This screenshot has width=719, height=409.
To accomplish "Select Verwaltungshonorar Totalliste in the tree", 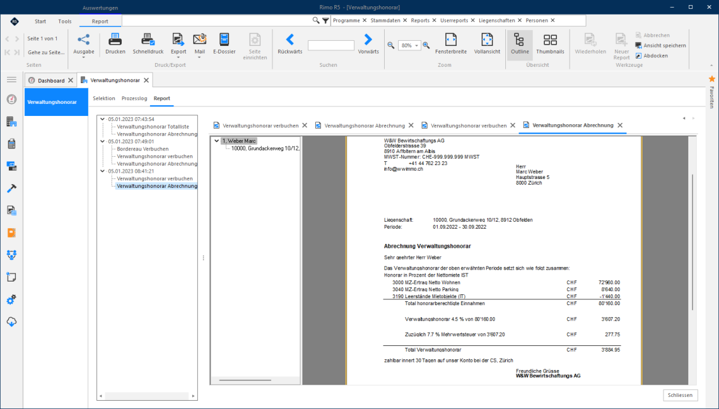I will click(x=152, y=127).
